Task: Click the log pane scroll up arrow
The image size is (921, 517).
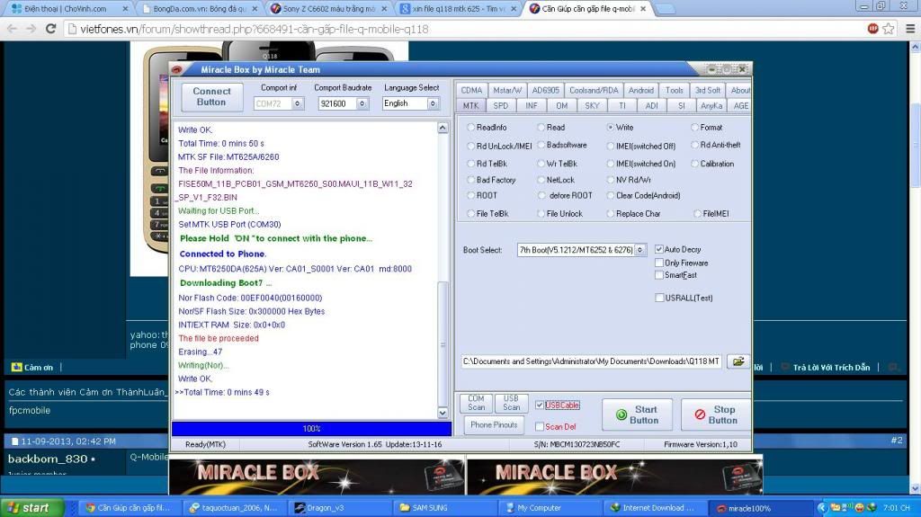Action: [x=443, y=128]
